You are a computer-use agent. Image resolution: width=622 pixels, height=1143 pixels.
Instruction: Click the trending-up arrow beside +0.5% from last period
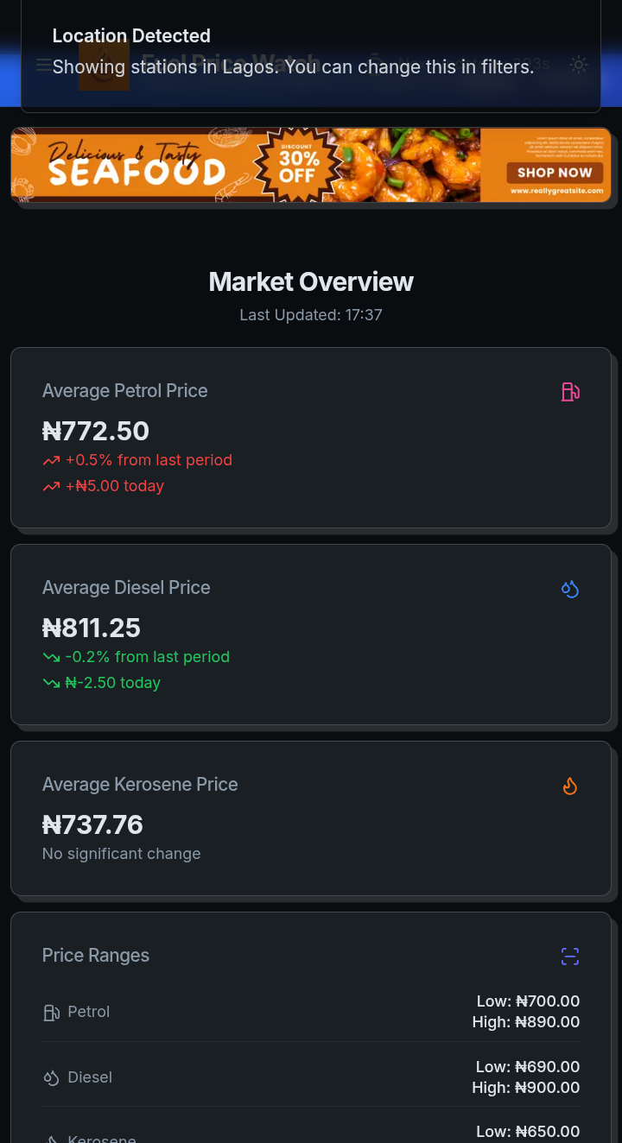(51, 461)
